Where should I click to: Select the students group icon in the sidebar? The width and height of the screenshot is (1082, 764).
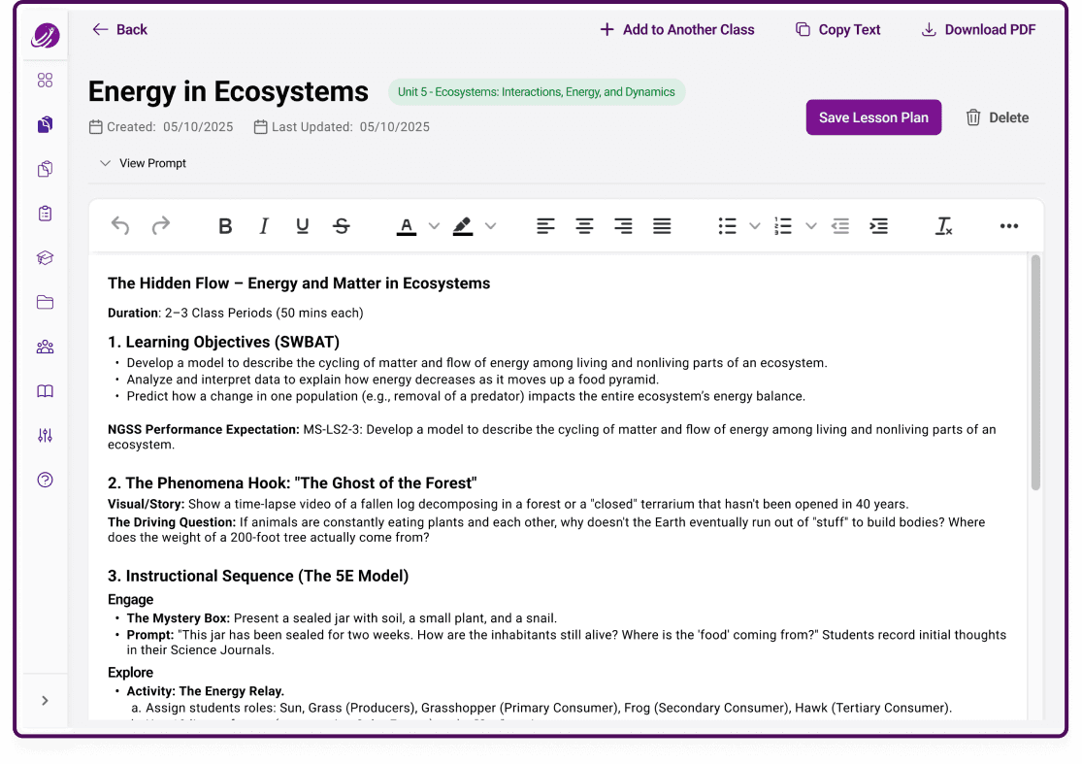pos(45,346)
